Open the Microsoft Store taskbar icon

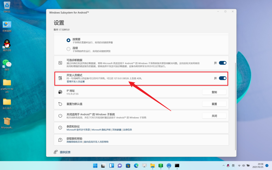click(128, 165)
